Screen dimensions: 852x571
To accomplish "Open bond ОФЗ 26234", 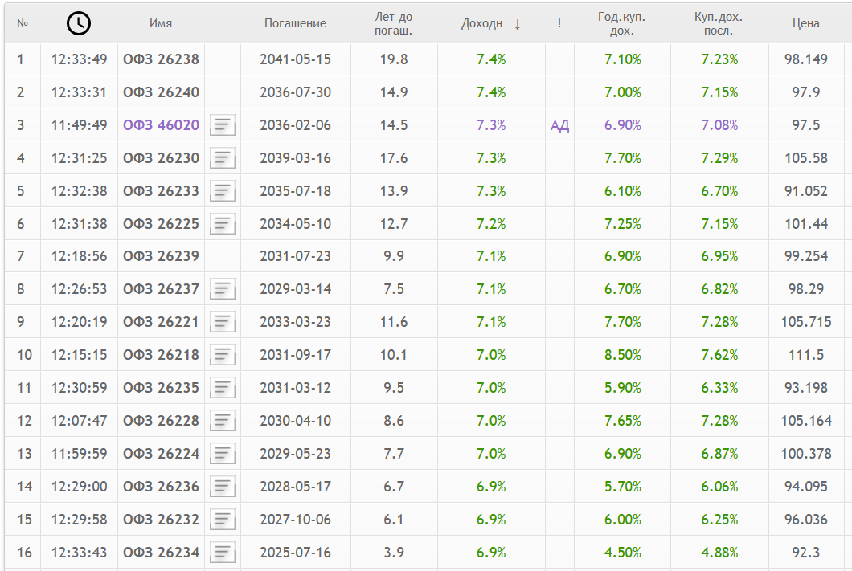I will coord(161,552).
